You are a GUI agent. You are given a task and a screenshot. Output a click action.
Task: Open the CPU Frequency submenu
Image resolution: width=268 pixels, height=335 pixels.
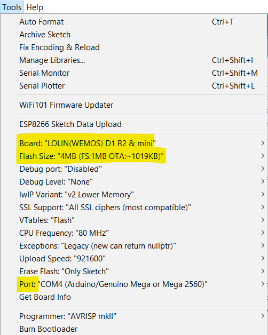(141, 233)
